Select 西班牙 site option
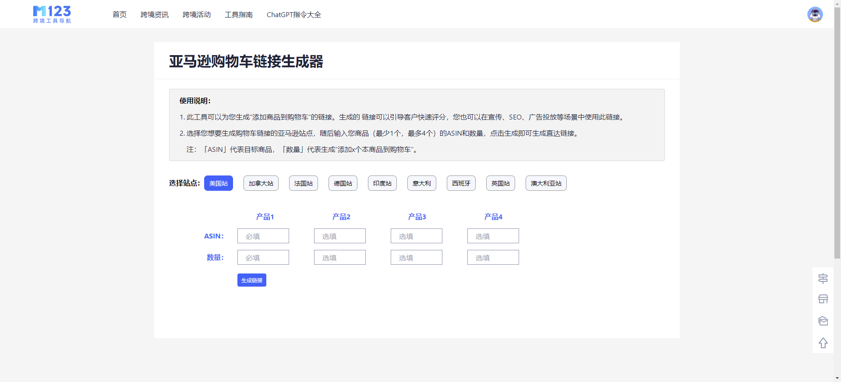Image resolution: width=841 pixels, height=382 pixels. click(x=461, y=183)
